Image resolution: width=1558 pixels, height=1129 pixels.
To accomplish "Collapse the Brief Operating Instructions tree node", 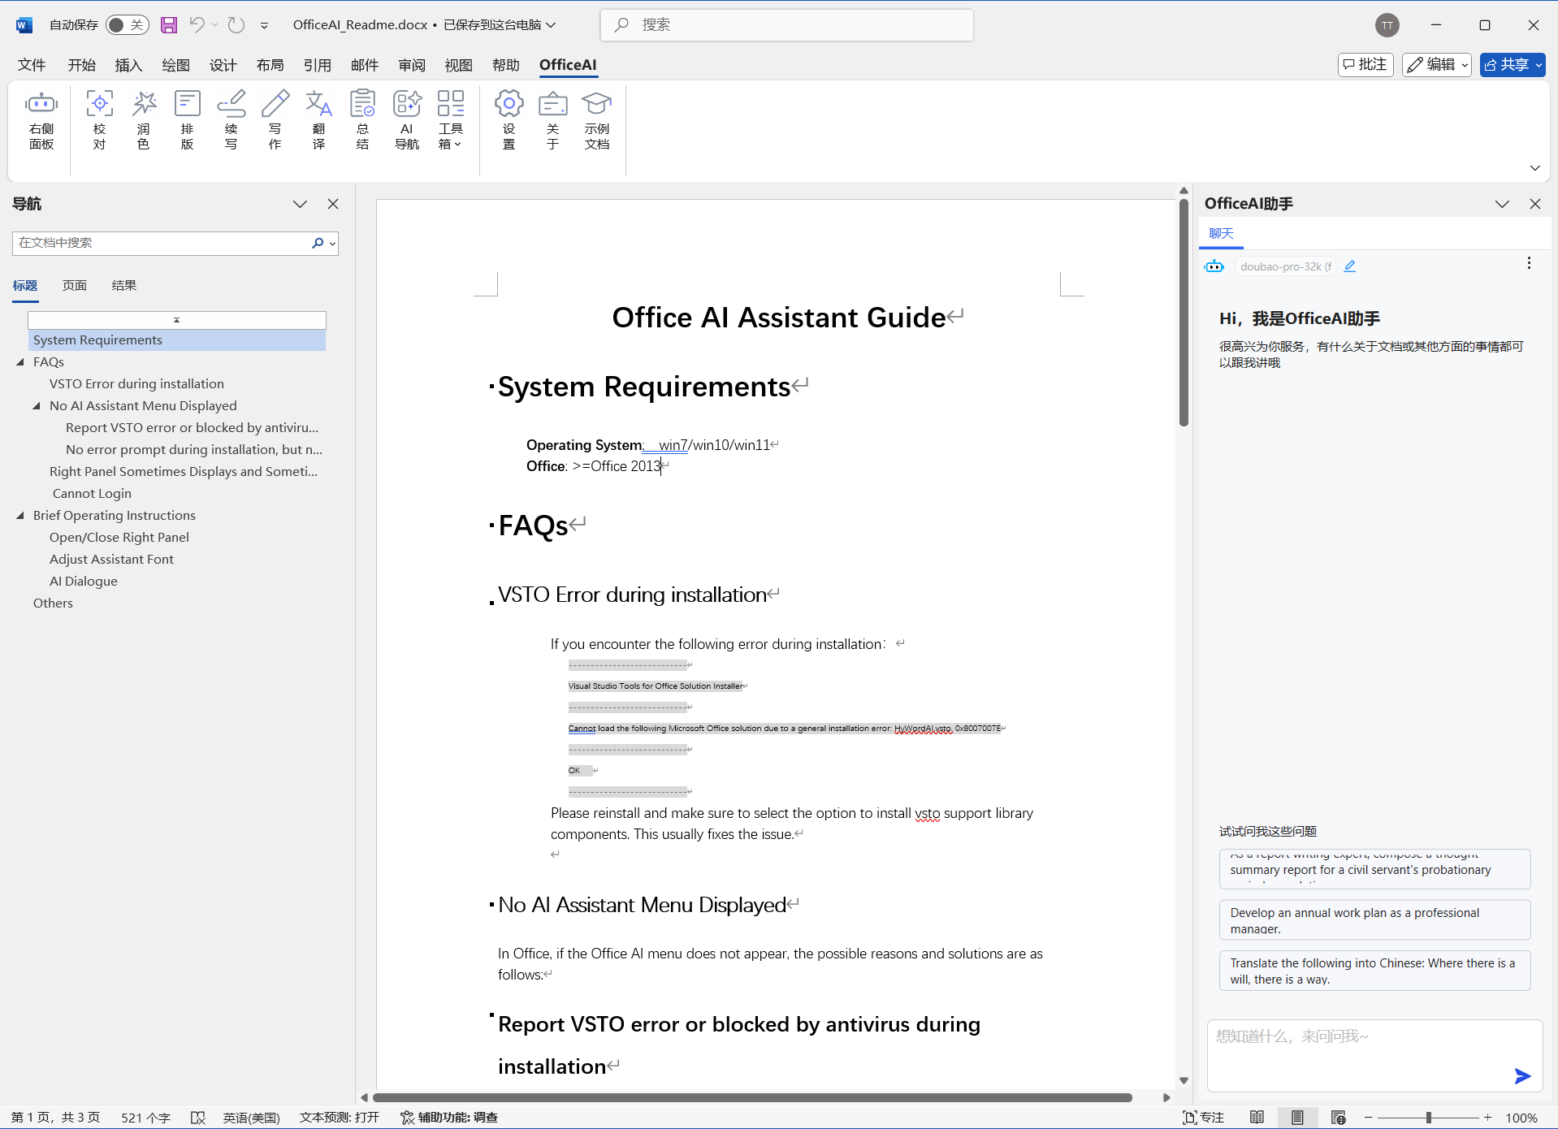I will click(x=20, y=516).
